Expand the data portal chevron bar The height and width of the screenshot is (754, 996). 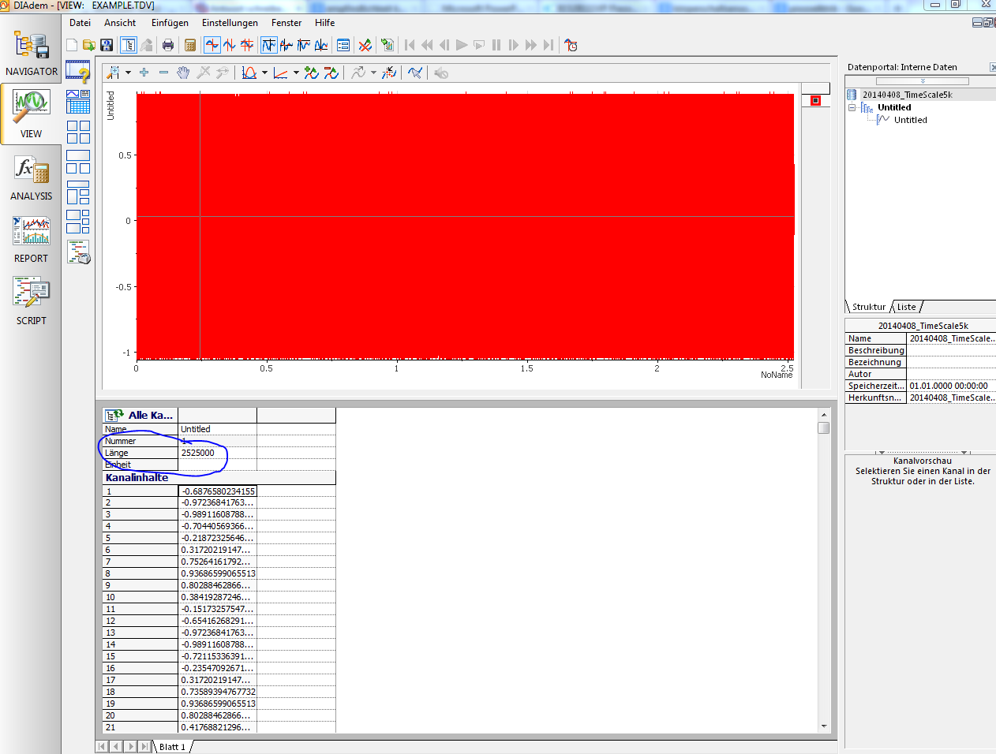922,81
